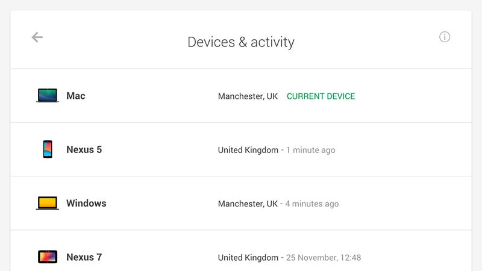Click Manchester, UK in the Windows row
The width and height of the screenshot is (482, 271).
coord(248,204)
